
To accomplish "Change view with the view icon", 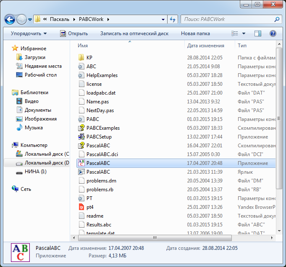I will click(x=235, y=33).
